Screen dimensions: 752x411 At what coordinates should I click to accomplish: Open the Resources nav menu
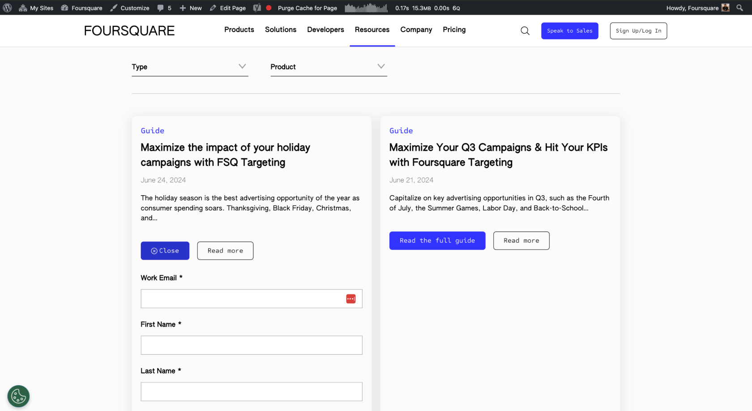coord(372,29)
